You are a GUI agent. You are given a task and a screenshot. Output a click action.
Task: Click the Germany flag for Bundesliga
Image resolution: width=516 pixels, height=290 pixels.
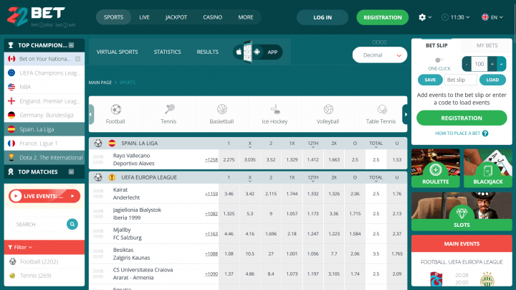click(x=11, y=115)
